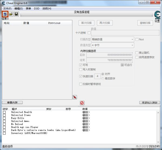Click Unlimited Ammo <脚本> value cell

86,121
